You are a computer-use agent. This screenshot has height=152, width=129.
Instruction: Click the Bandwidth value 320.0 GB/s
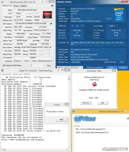pyautogui.click(x=45, y=44)
